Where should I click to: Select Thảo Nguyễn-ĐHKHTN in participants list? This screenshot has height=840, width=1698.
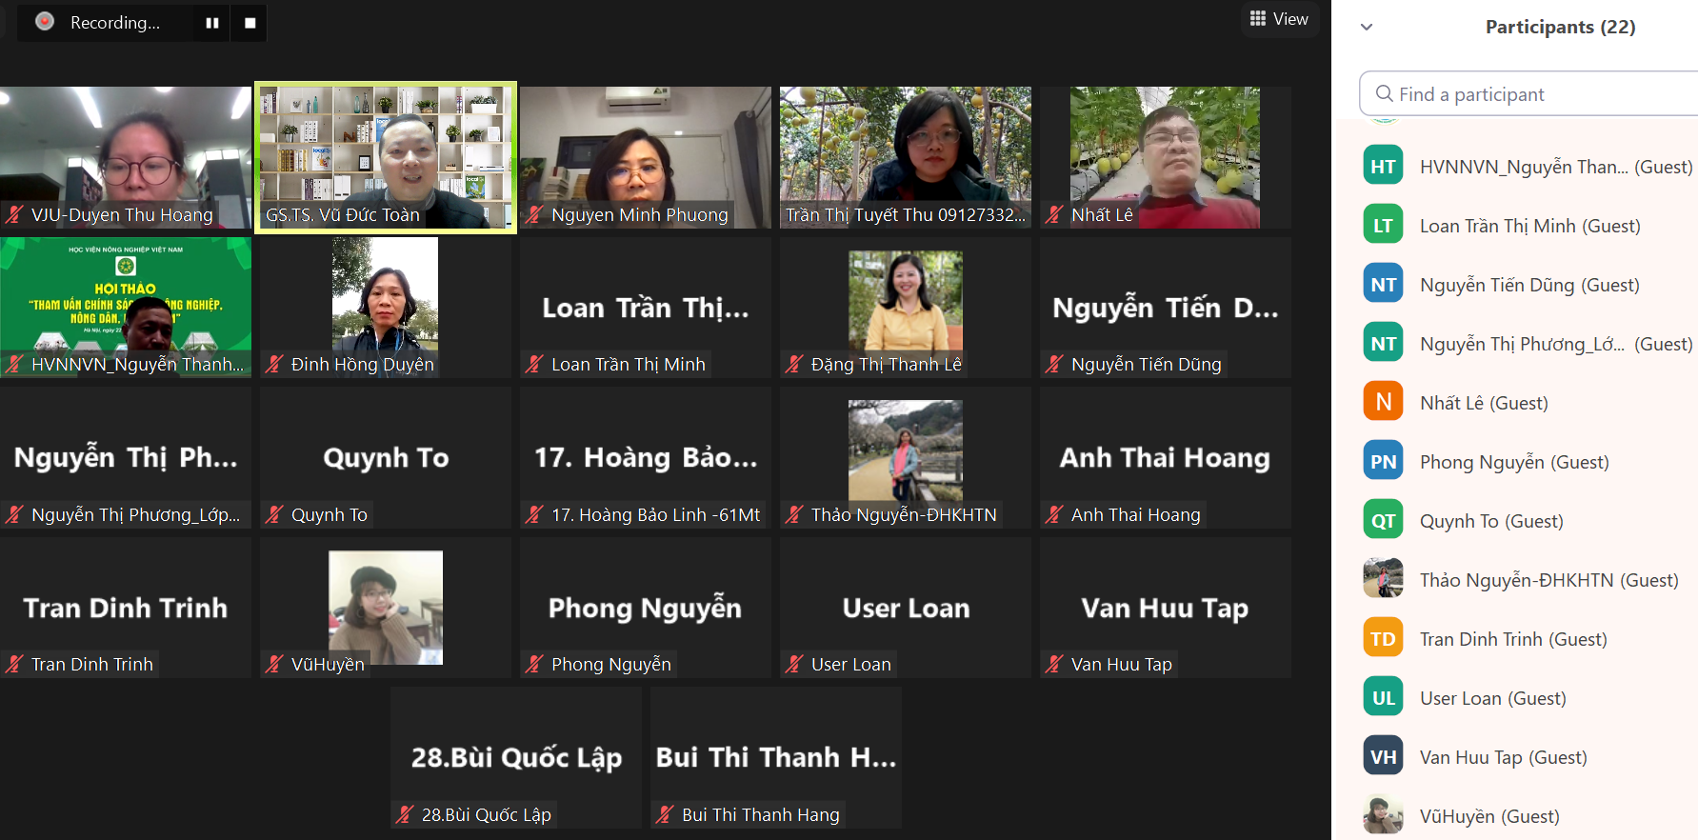tap(1548, 580)
